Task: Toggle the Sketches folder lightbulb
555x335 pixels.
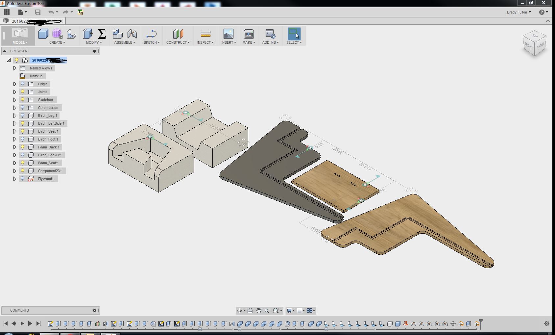Action: (23, 100)
